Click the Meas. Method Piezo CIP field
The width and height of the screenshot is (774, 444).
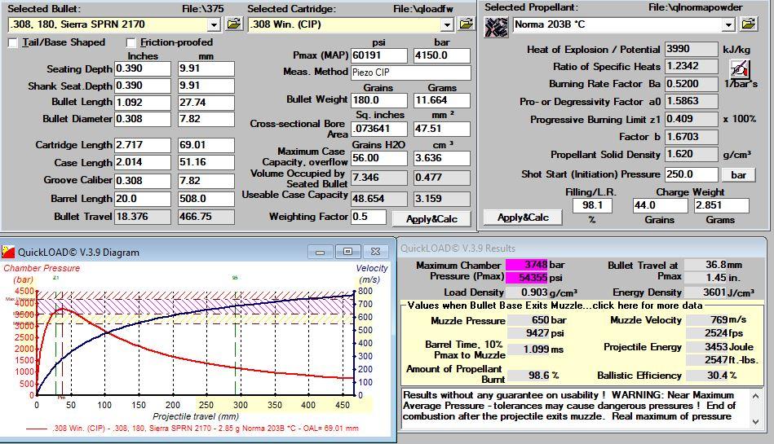click(411, 73)
